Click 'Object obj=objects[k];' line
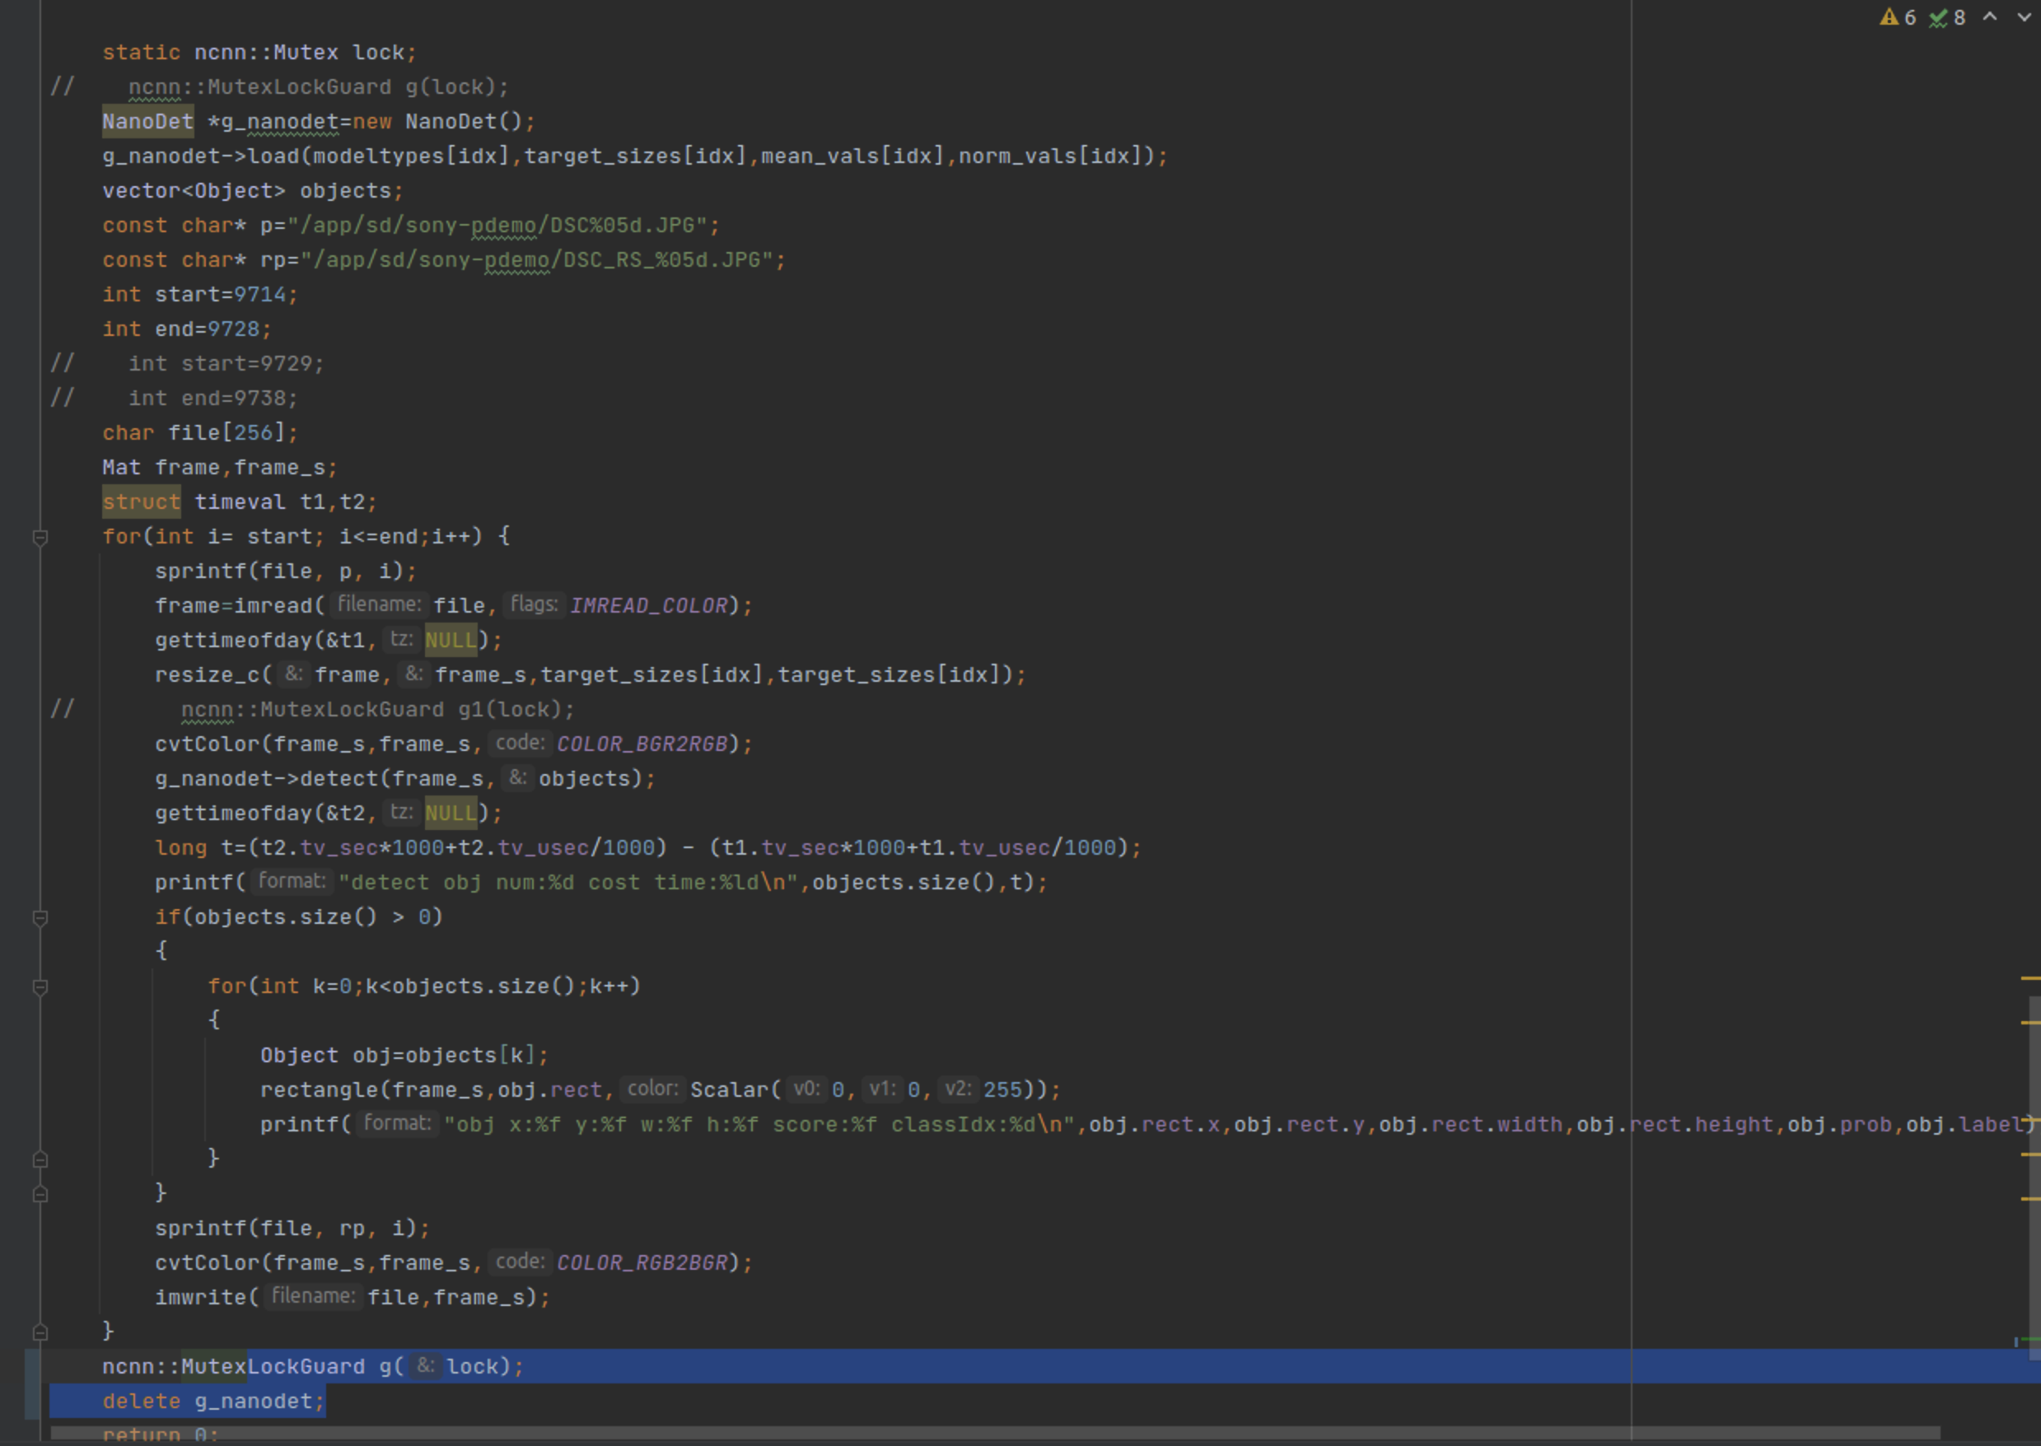The width and height of the screenshot is (2041, 1446). click(404, 1055)
